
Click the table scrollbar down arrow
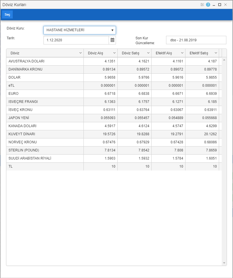click(x=224, y=263)
